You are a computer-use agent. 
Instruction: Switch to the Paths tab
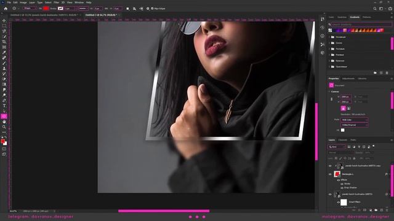(353, 140)
